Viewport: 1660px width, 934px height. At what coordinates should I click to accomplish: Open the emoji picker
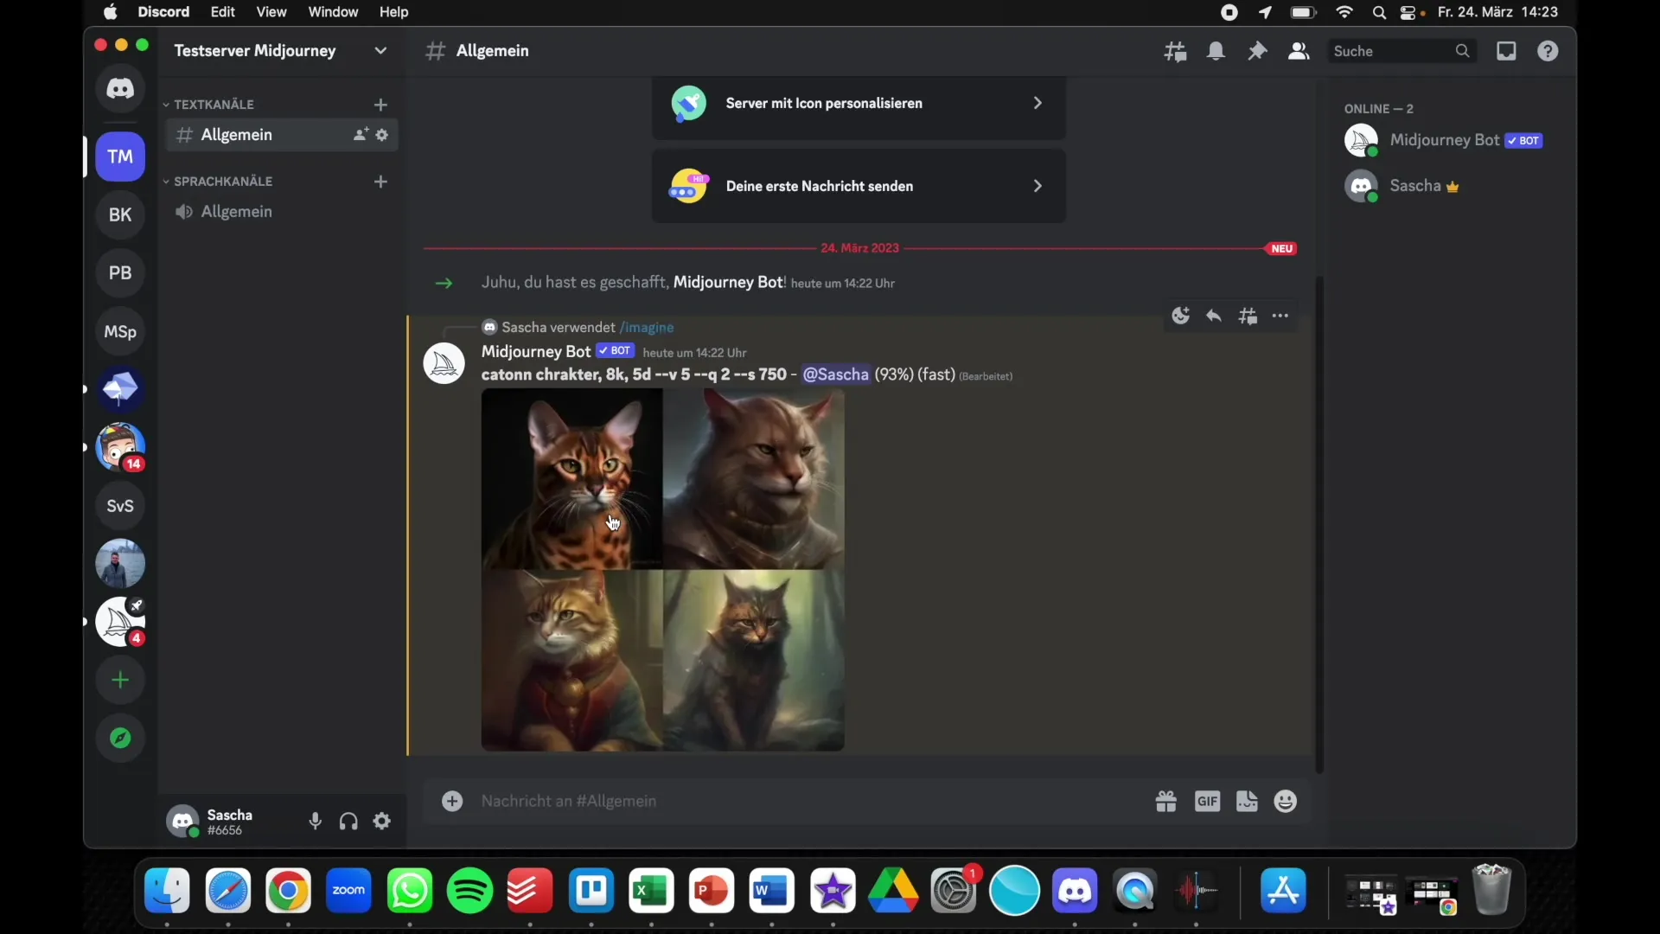1286,802
